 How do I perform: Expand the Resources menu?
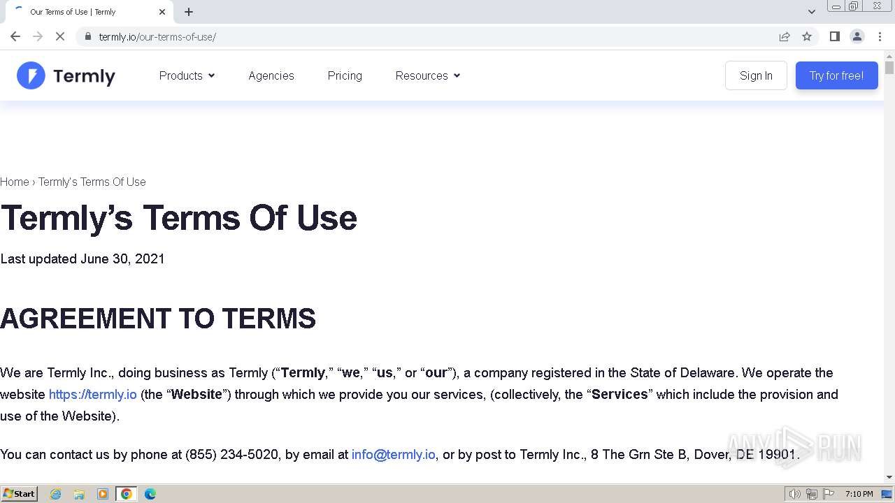428,75
